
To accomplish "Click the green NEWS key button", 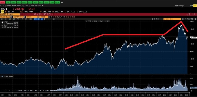I will [19, 2].
